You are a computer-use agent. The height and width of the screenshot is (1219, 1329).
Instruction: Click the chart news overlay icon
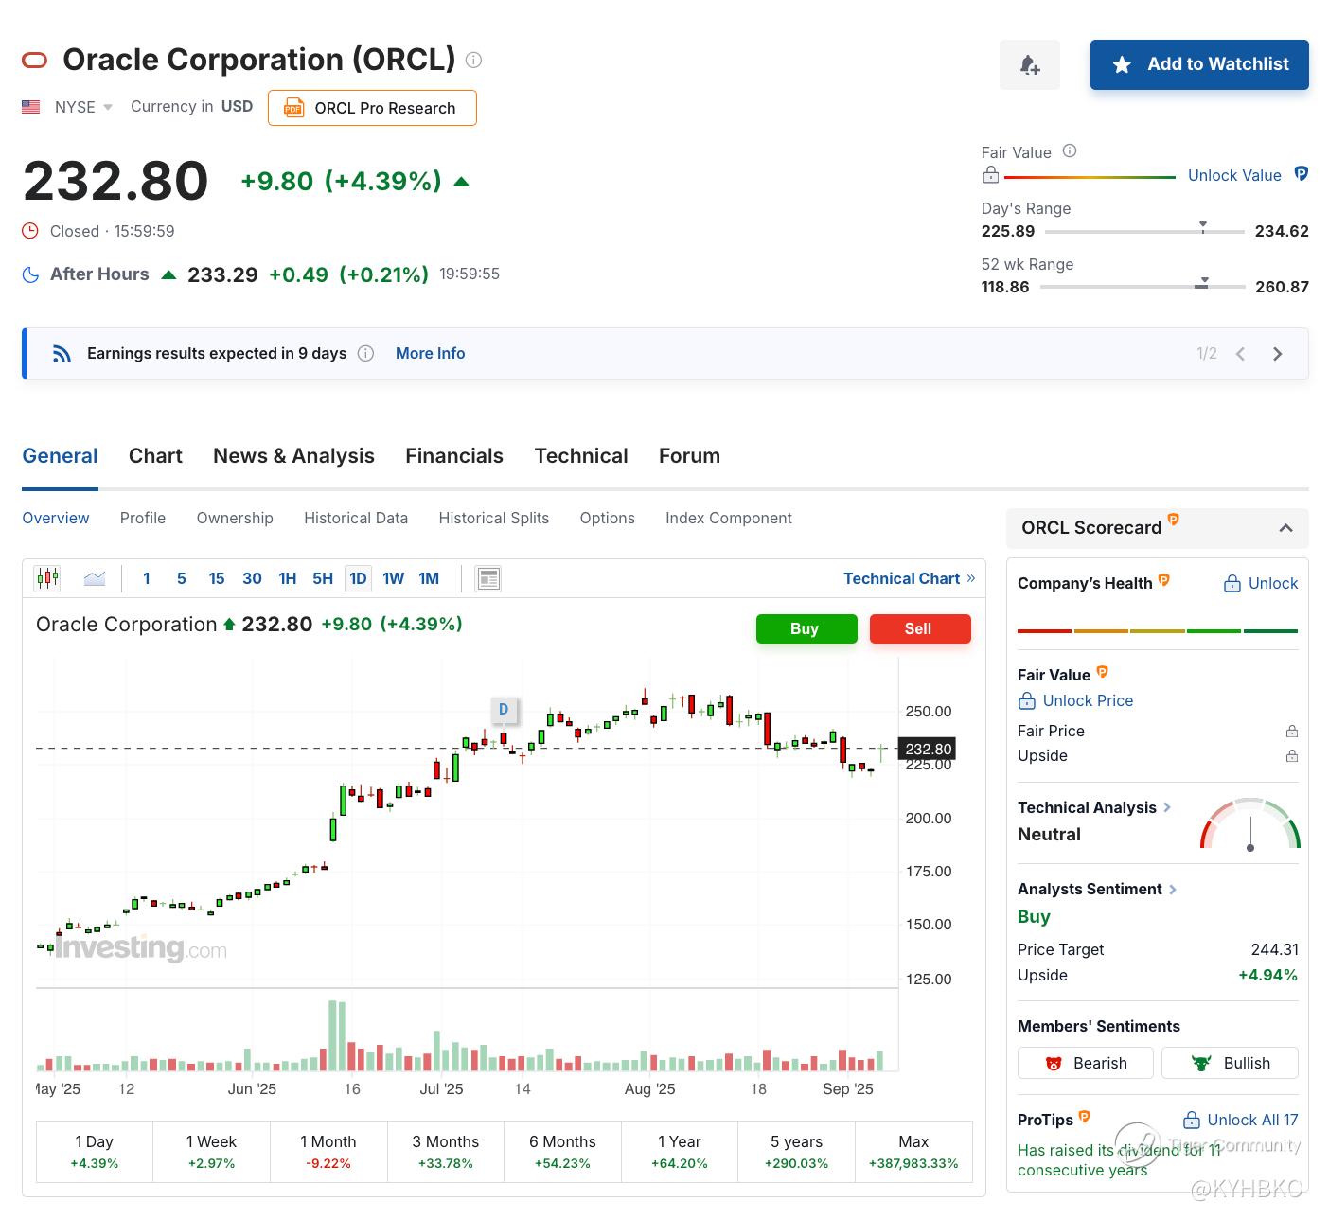pos(488,578)
